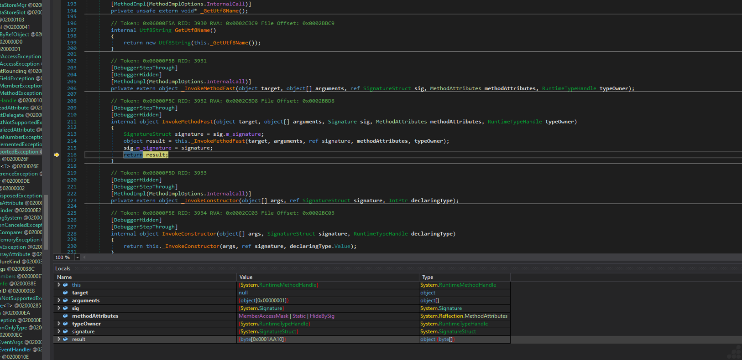
Task: Expand the "this" local variable
Action: (59, 285)
